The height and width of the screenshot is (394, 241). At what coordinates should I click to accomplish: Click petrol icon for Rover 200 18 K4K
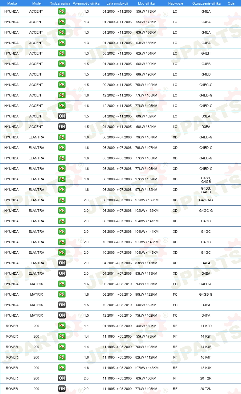62,368
